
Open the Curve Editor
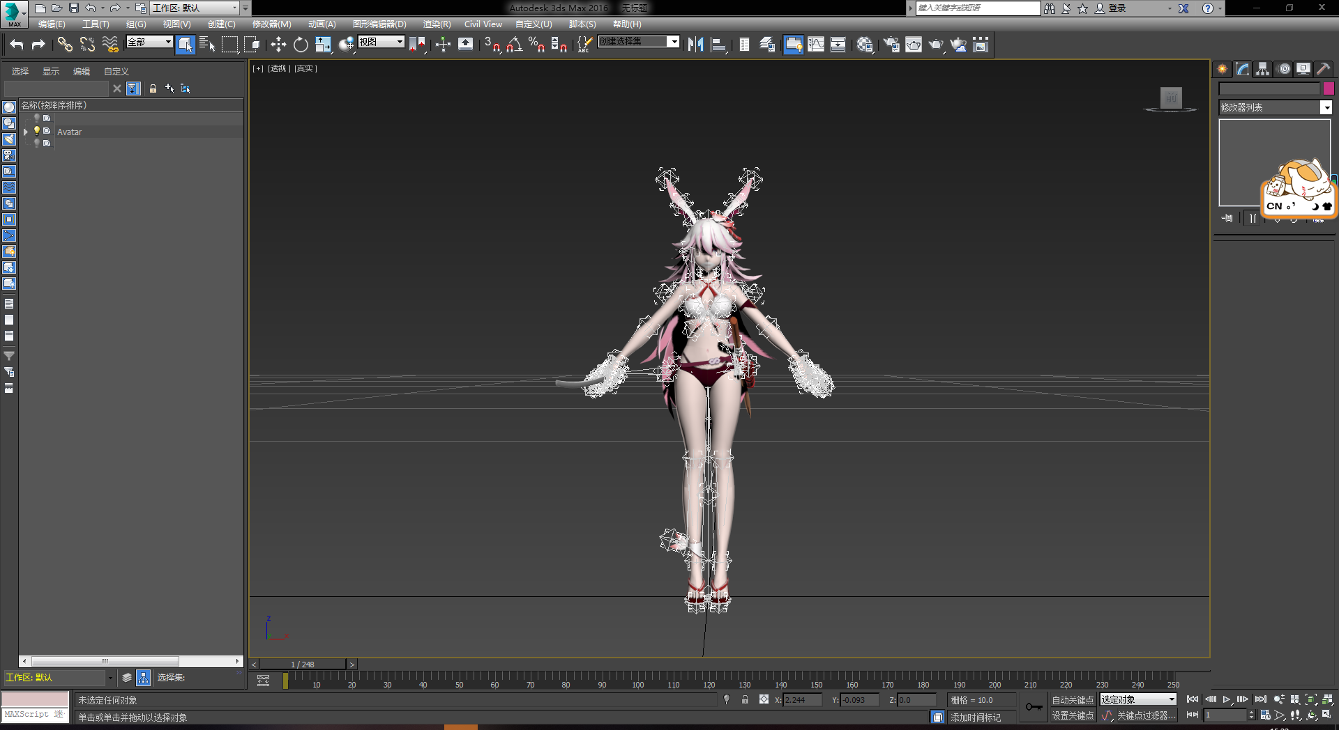click(815, 45)
